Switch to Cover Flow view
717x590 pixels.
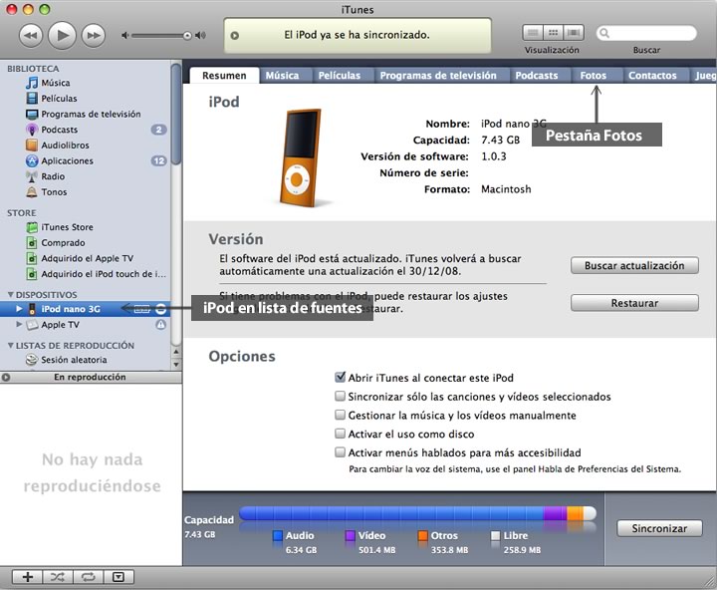pyautogui.click(x=574, y=33)
